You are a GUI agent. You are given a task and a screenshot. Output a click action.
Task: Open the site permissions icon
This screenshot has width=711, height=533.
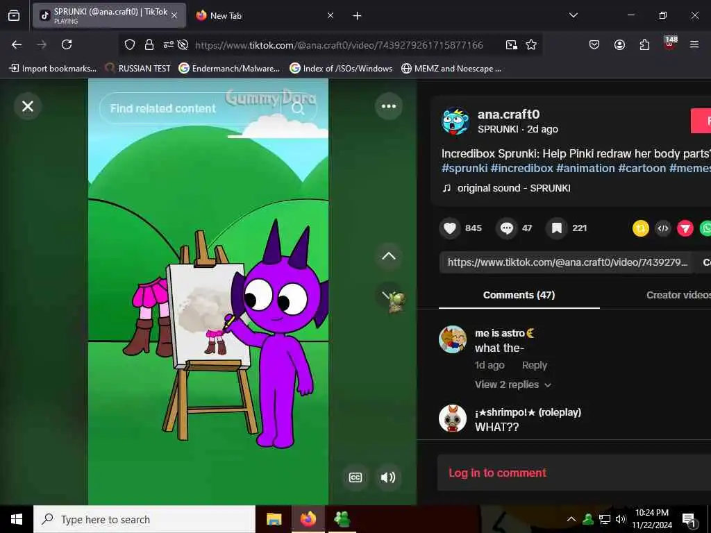point(168,44)
